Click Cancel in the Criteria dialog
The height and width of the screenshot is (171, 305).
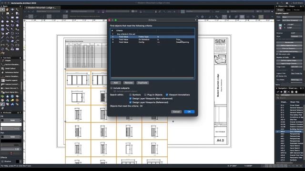[176, 112]
